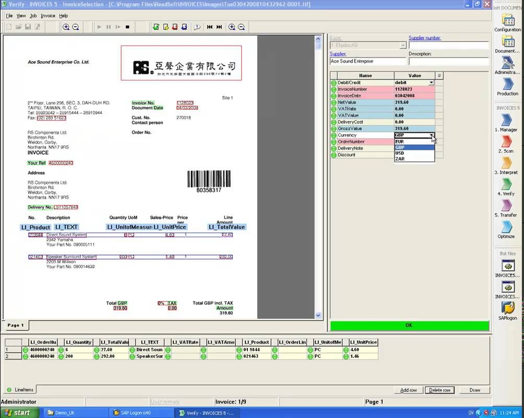524x418 pixels.
Task: Click the Supplier link label
Action: pyautogui.click(x=338, y=54)
